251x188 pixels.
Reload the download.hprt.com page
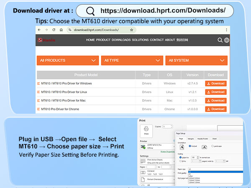pos(54,30)
